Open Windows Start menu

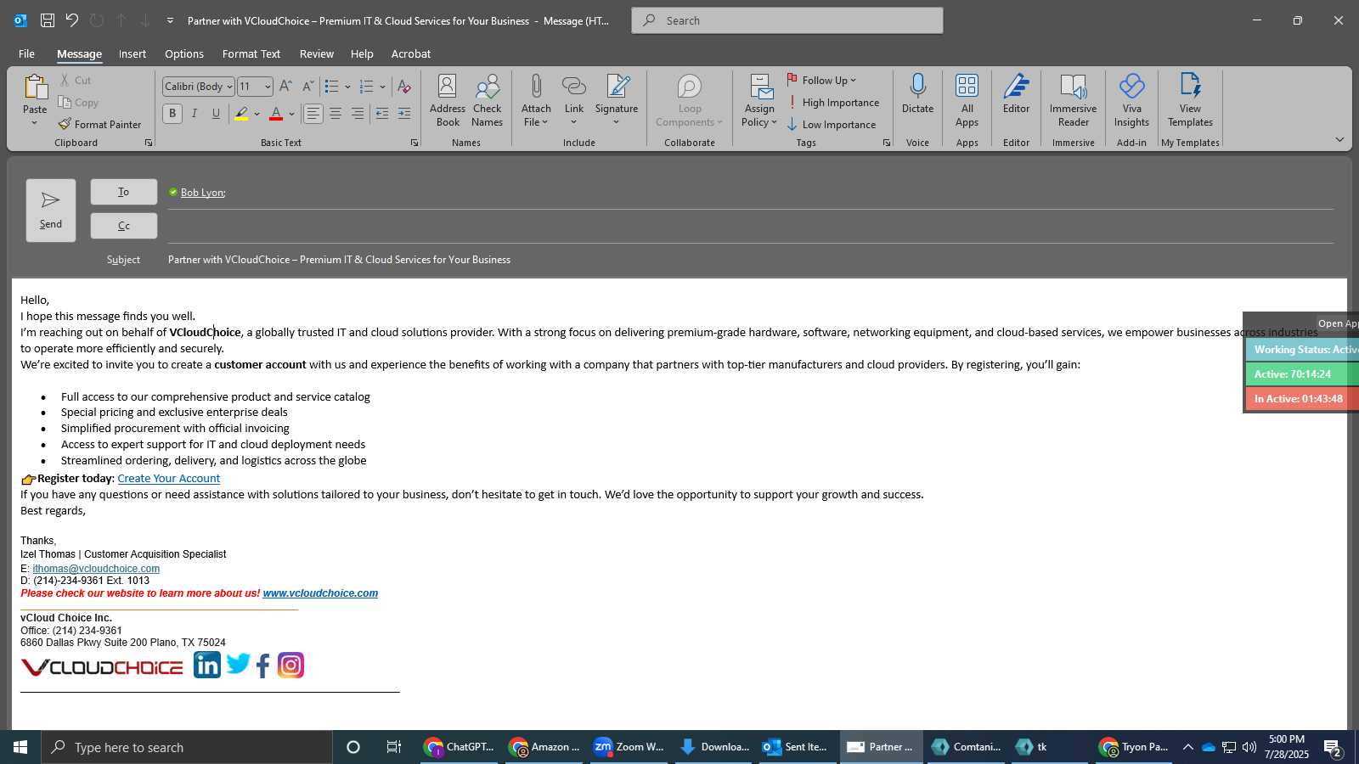click(x=20, y=747)
